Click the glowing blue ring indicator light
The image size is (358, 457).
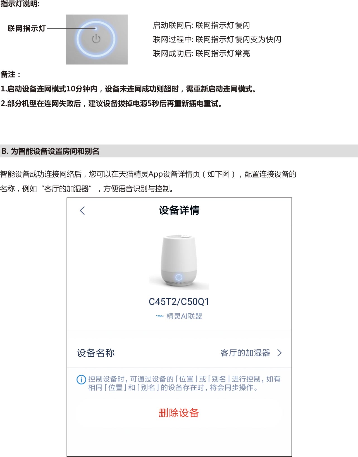[96, 39]
